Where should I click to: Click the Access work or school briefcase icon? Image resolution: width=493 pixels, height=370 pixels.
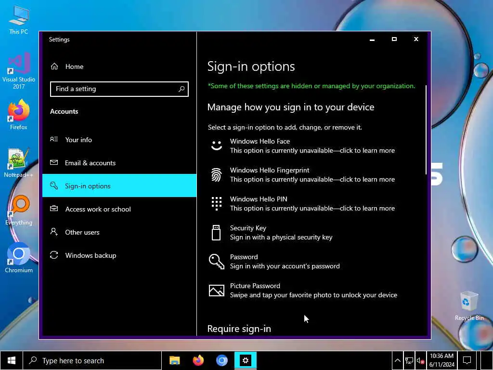[x=54, y=208]
